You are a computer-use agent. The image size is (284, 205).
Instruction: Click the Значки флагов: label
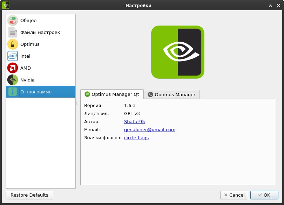point(103,138)
